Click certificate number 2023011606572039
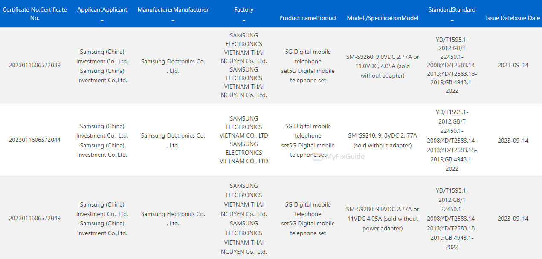The width and height of the screenshot is (542, 259). 35,65
